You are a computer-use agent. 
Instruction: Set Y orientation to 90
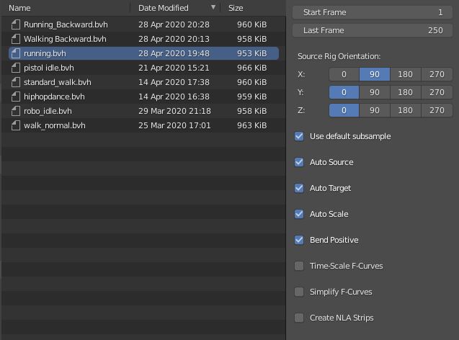coord(375,92)
